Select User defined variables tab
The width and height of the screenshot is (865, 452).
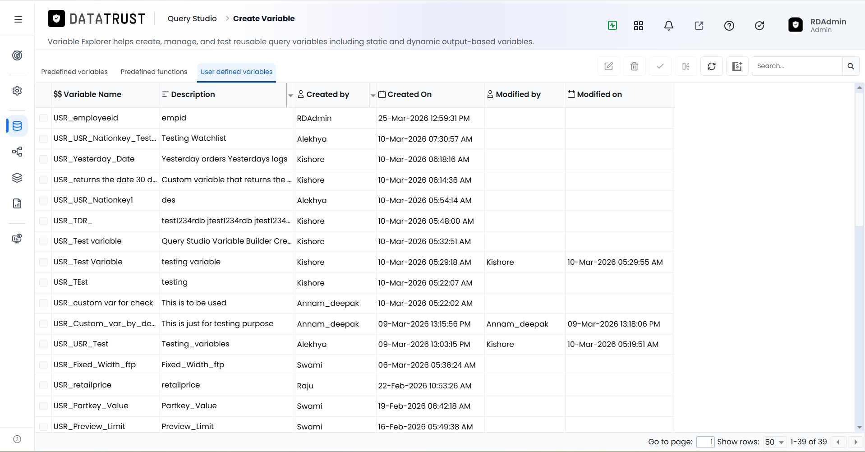pyautogui.click(x=236, y=72)
